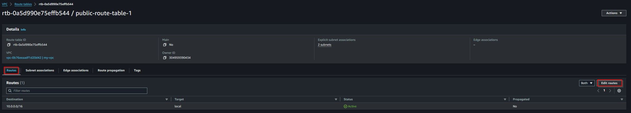Open routes table settings gear
The width and height of the screenshot is (631, 113).
click(619, 91)
